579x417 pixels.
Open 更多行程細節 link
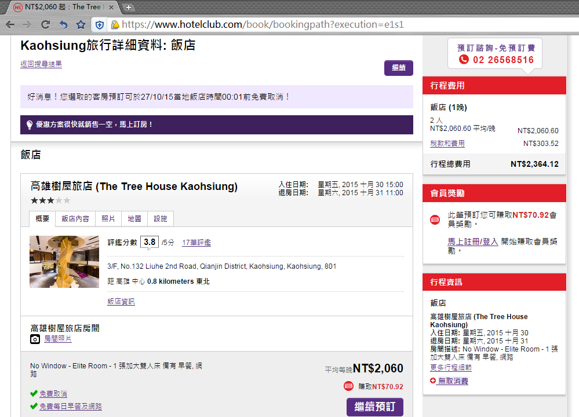coord(451,368)
